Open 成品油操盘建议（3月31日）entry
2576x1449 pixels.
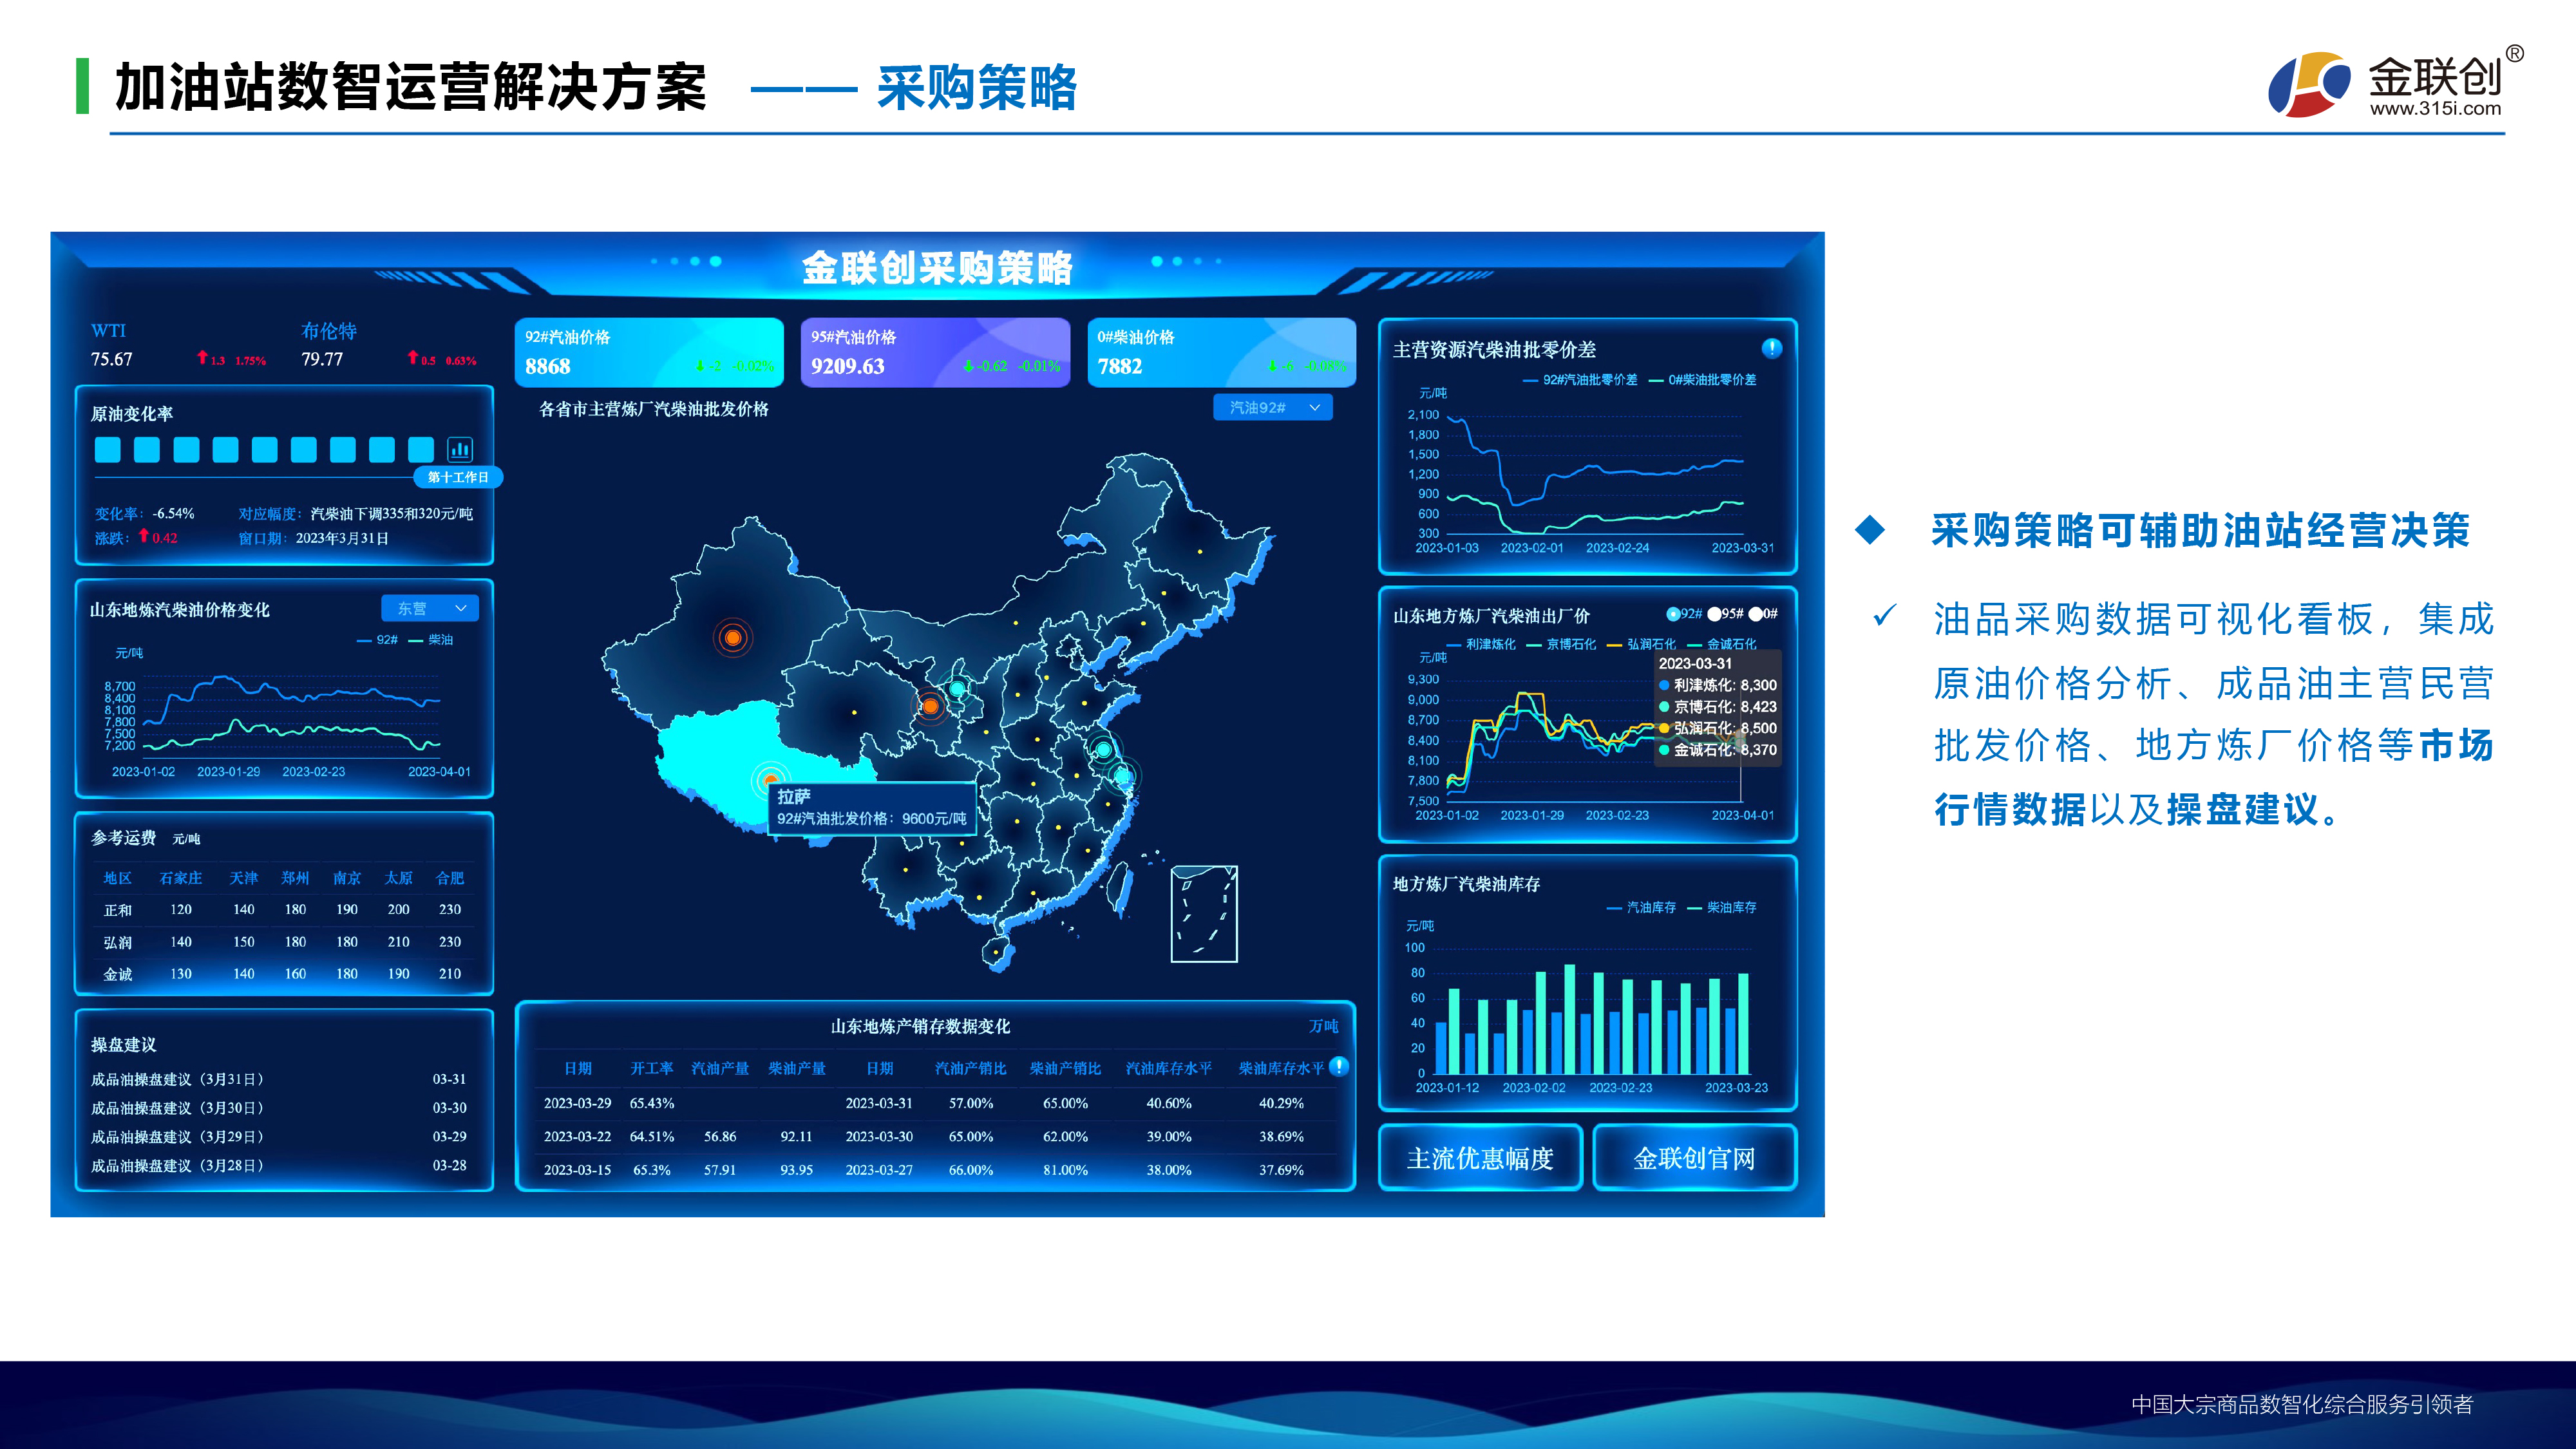coord(178,1079)
